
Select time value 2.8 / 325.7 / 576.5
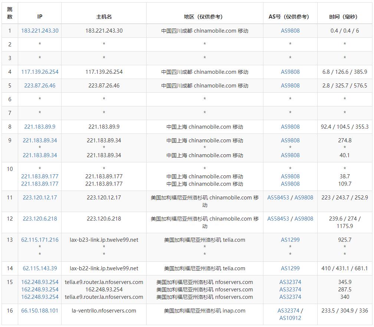(x=345, y=86)
